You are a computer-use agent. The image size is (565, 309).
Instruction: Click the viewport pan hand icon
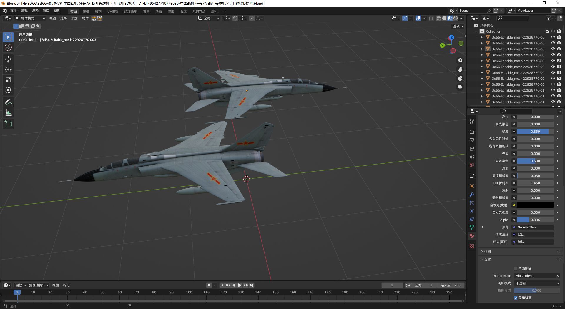460,69
